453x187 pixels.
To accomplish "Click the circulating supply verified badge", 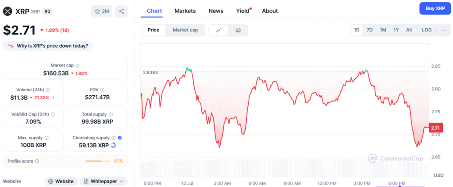I will (120, 138).
